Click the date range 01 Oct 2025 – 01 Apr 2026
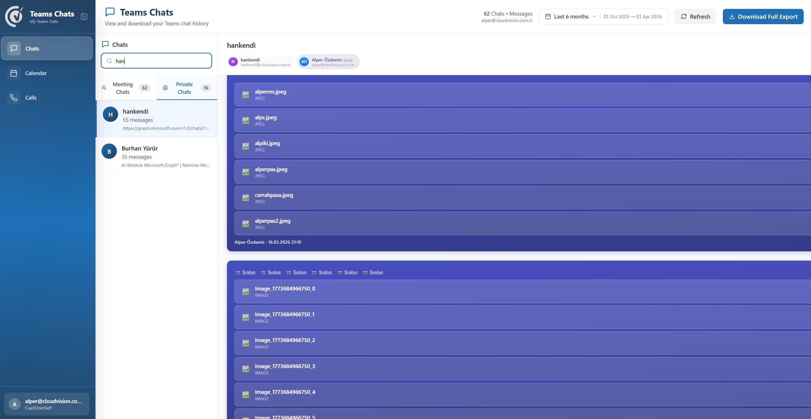Viewport: 811px width, 419px height. click(x=632, y=17)
